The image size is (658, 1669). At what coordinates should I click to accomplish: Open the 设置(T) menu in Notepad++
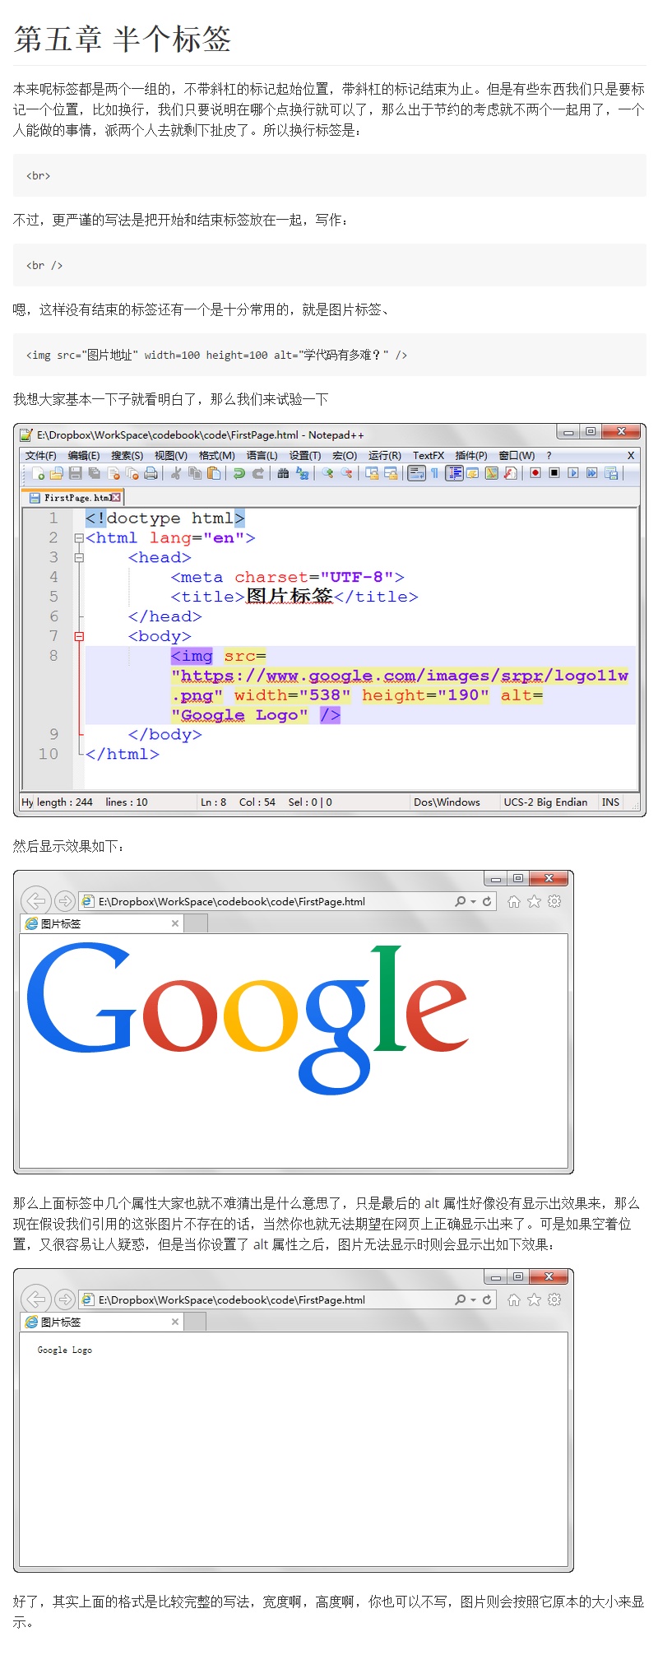(304, 455)
